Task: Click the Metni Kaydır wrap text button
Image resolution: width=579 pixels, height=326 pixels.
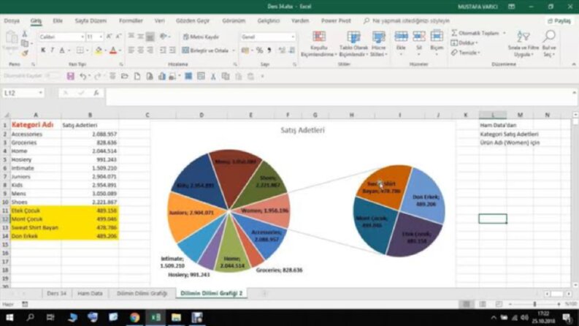Action: (x=202, y=37)
